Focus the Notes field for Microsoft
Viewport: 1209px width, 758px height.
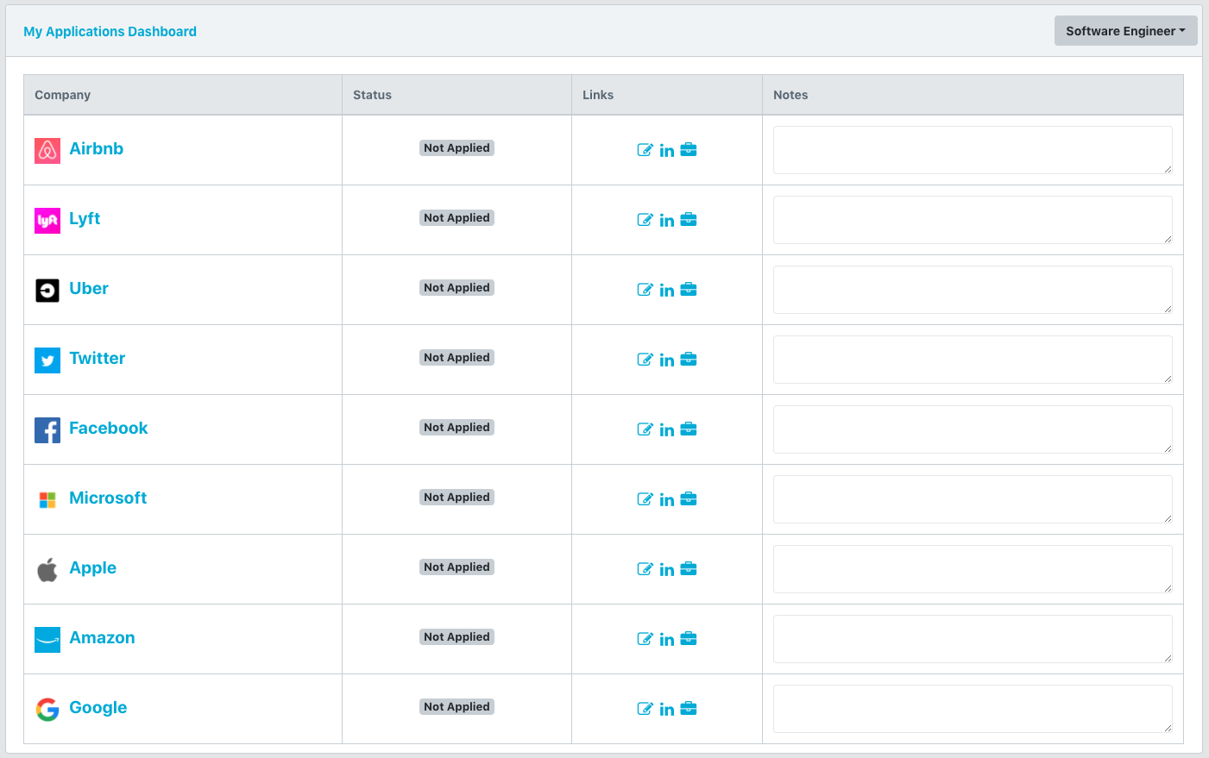(973, 499)
